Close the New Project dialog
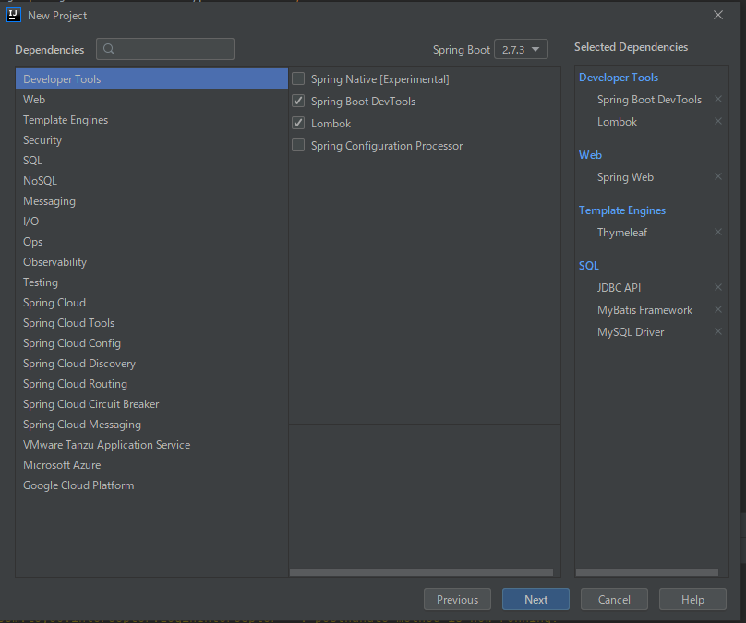 pos(718,15)
